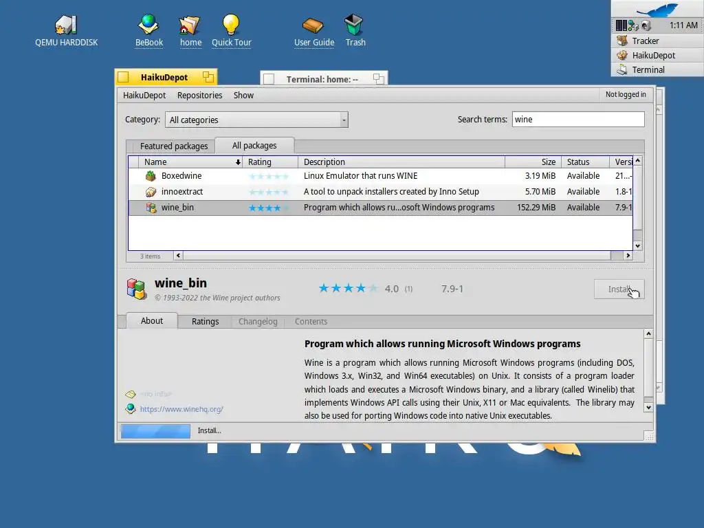This screenshot has height=528, width=704.
Task: Select Terminal in the Deskbar
Action: tap(657, 69)
